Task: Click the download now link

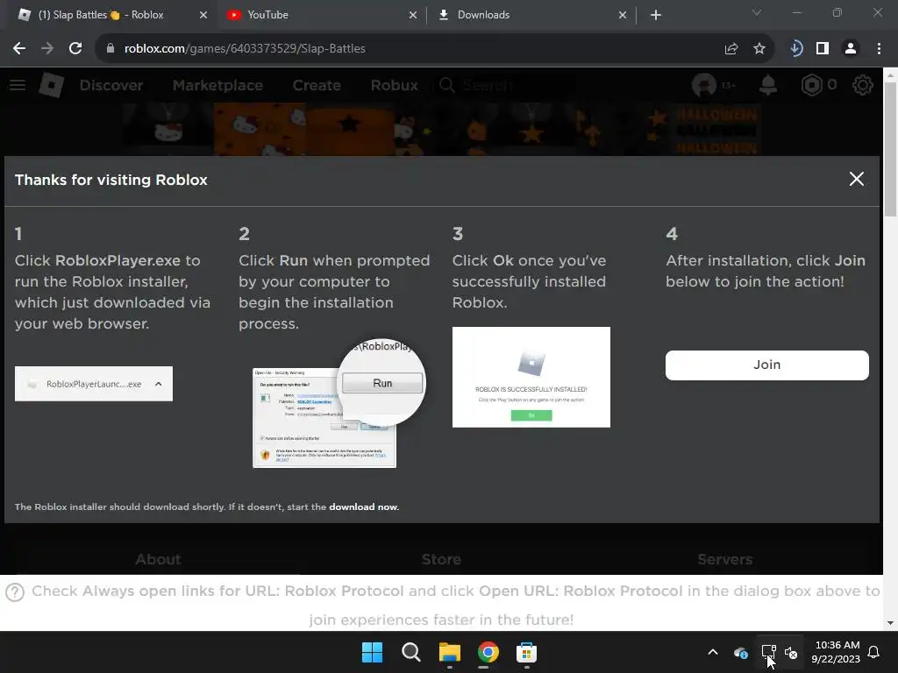Action: (363, 507)
